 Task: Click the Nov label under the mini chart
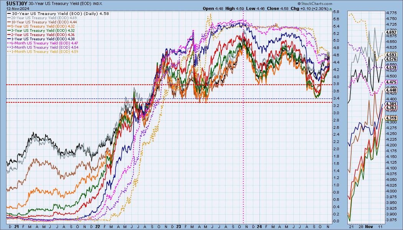[369, 227]
